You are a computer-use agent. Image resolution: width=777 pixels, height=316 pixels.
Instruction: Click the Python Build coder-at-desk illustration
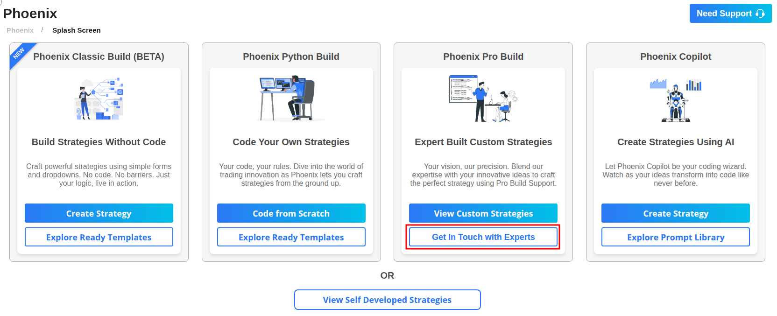coord(291,98)
